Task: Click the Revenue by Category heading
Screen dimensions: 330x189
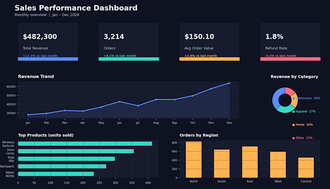Action: pyautogui.click(x=294, y=77)
